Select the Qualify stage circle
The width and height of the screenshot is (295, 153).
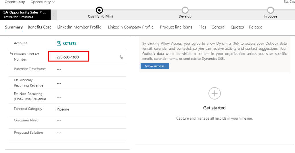pyautogui.click(x=99, y=10)
